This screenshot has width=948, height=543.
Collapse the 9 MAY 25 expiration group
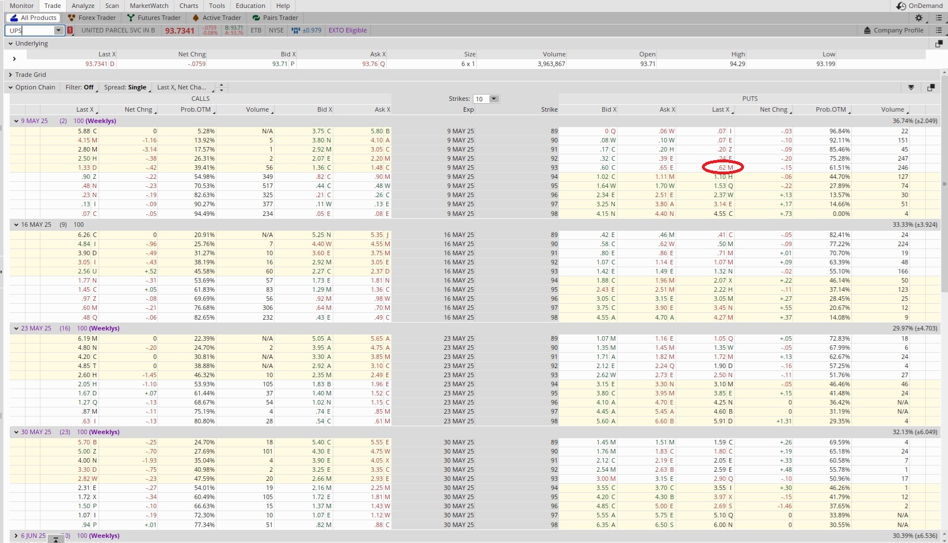[x=17, y=121]
